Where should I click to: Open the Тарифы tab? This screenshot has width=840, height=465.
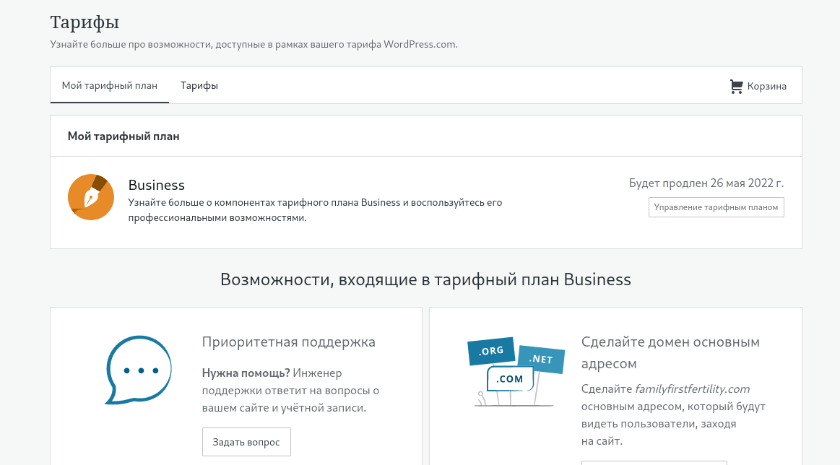pos(199,85)
